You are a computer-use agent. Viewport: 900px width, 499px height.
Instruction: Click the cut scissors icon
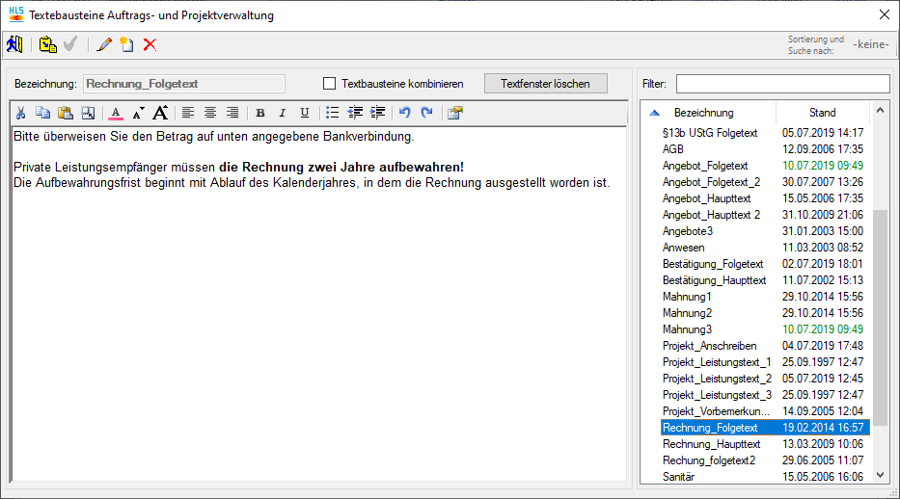[x=21, y=113]
